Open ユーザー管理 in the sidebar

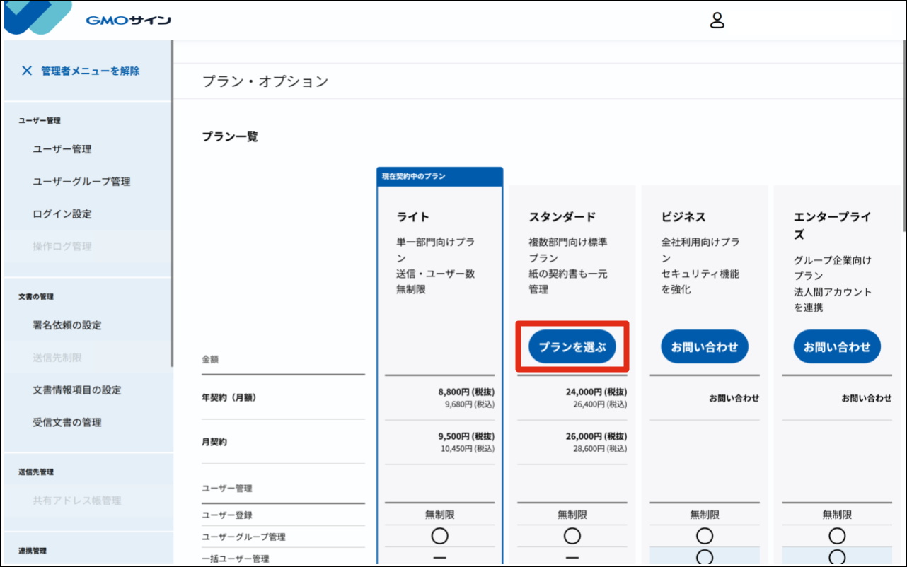62,149
